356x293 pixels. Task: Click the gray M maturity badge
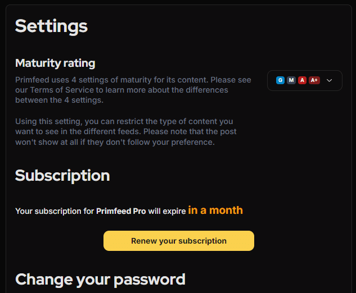pos(291,80)
